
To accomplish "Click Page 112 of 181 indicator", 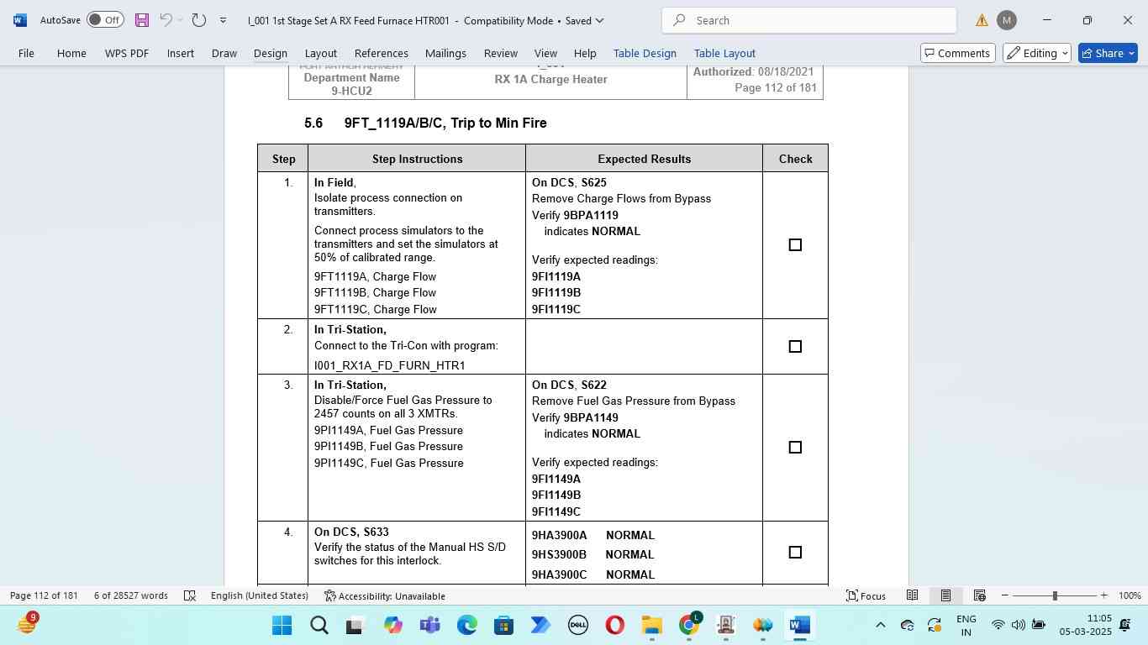I will tap(44, 595).
